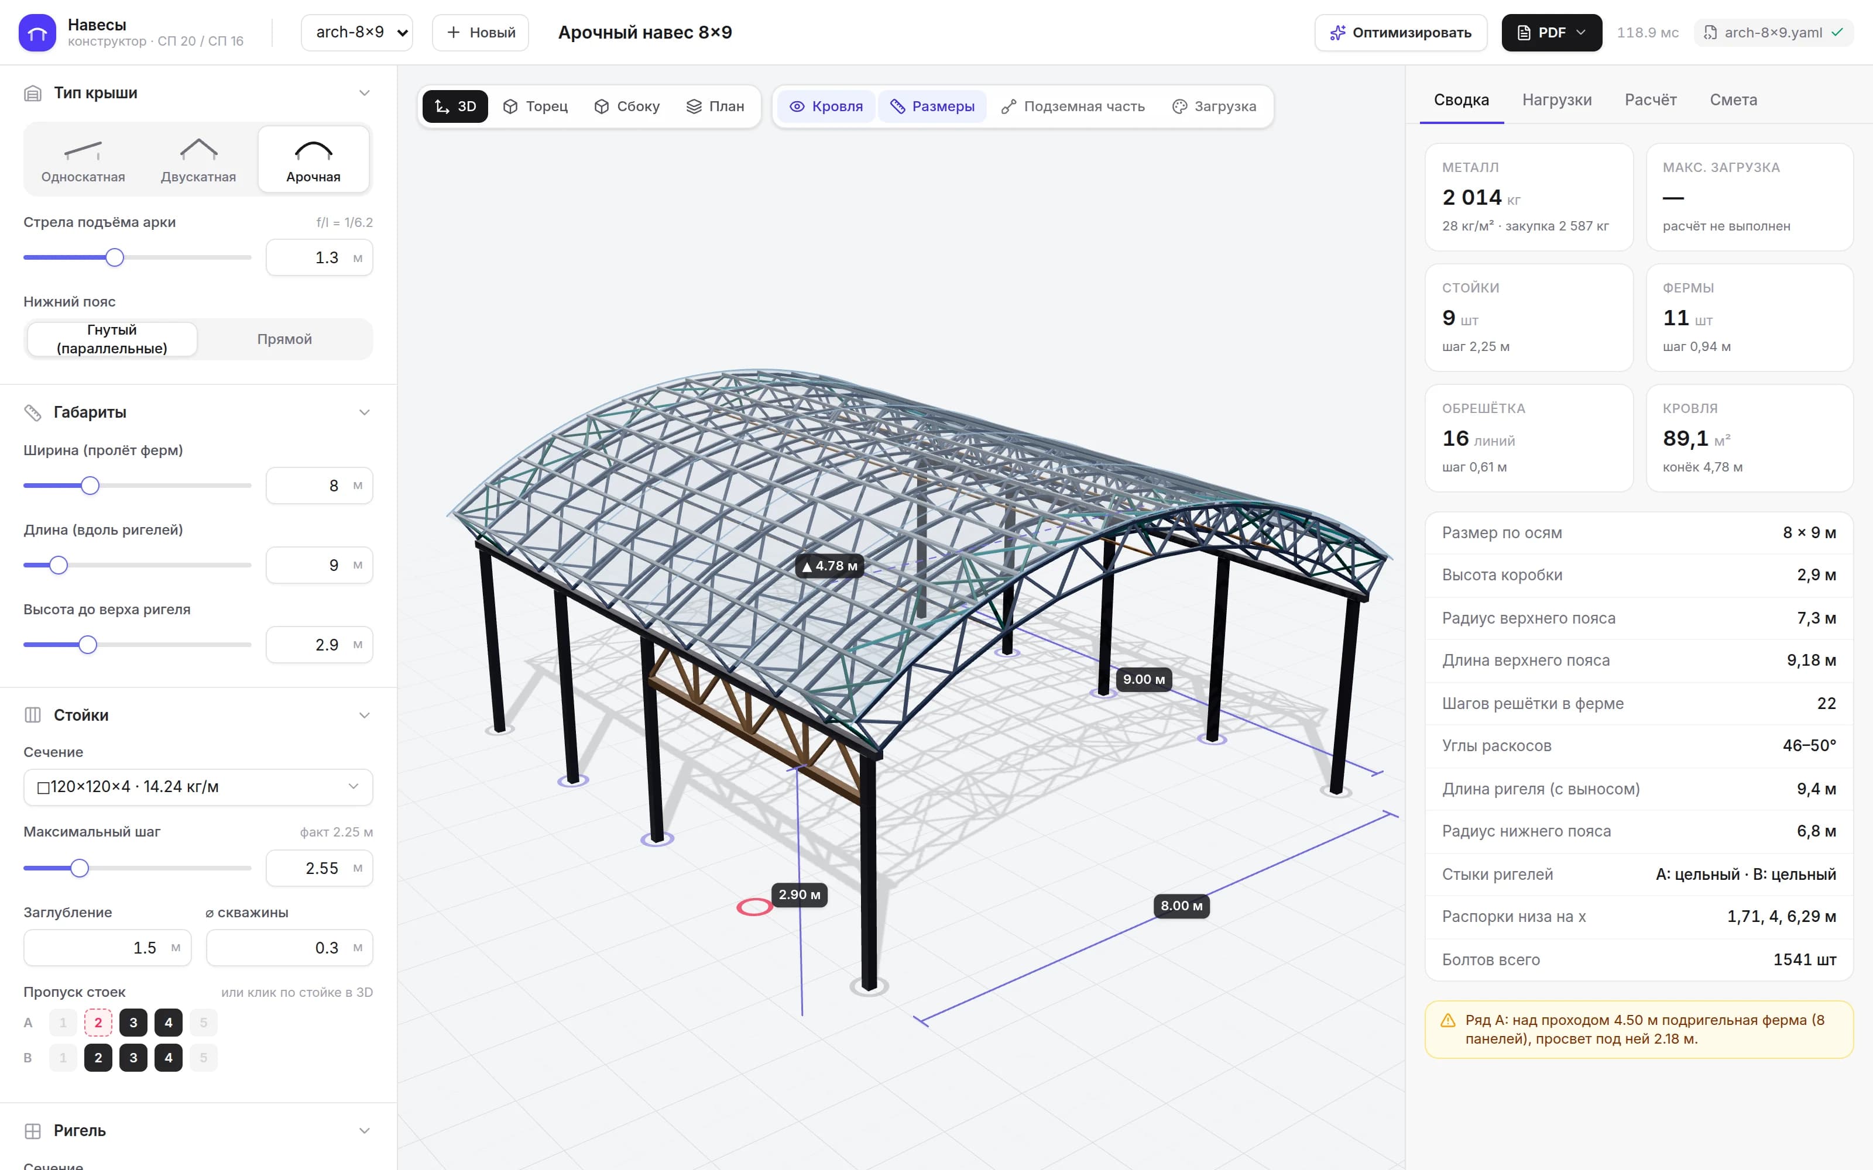Click the red highlighted ring on the ground
The width and height of the screenshot is (1873, 1170).
pyautogui.click(x=754, y=907)
